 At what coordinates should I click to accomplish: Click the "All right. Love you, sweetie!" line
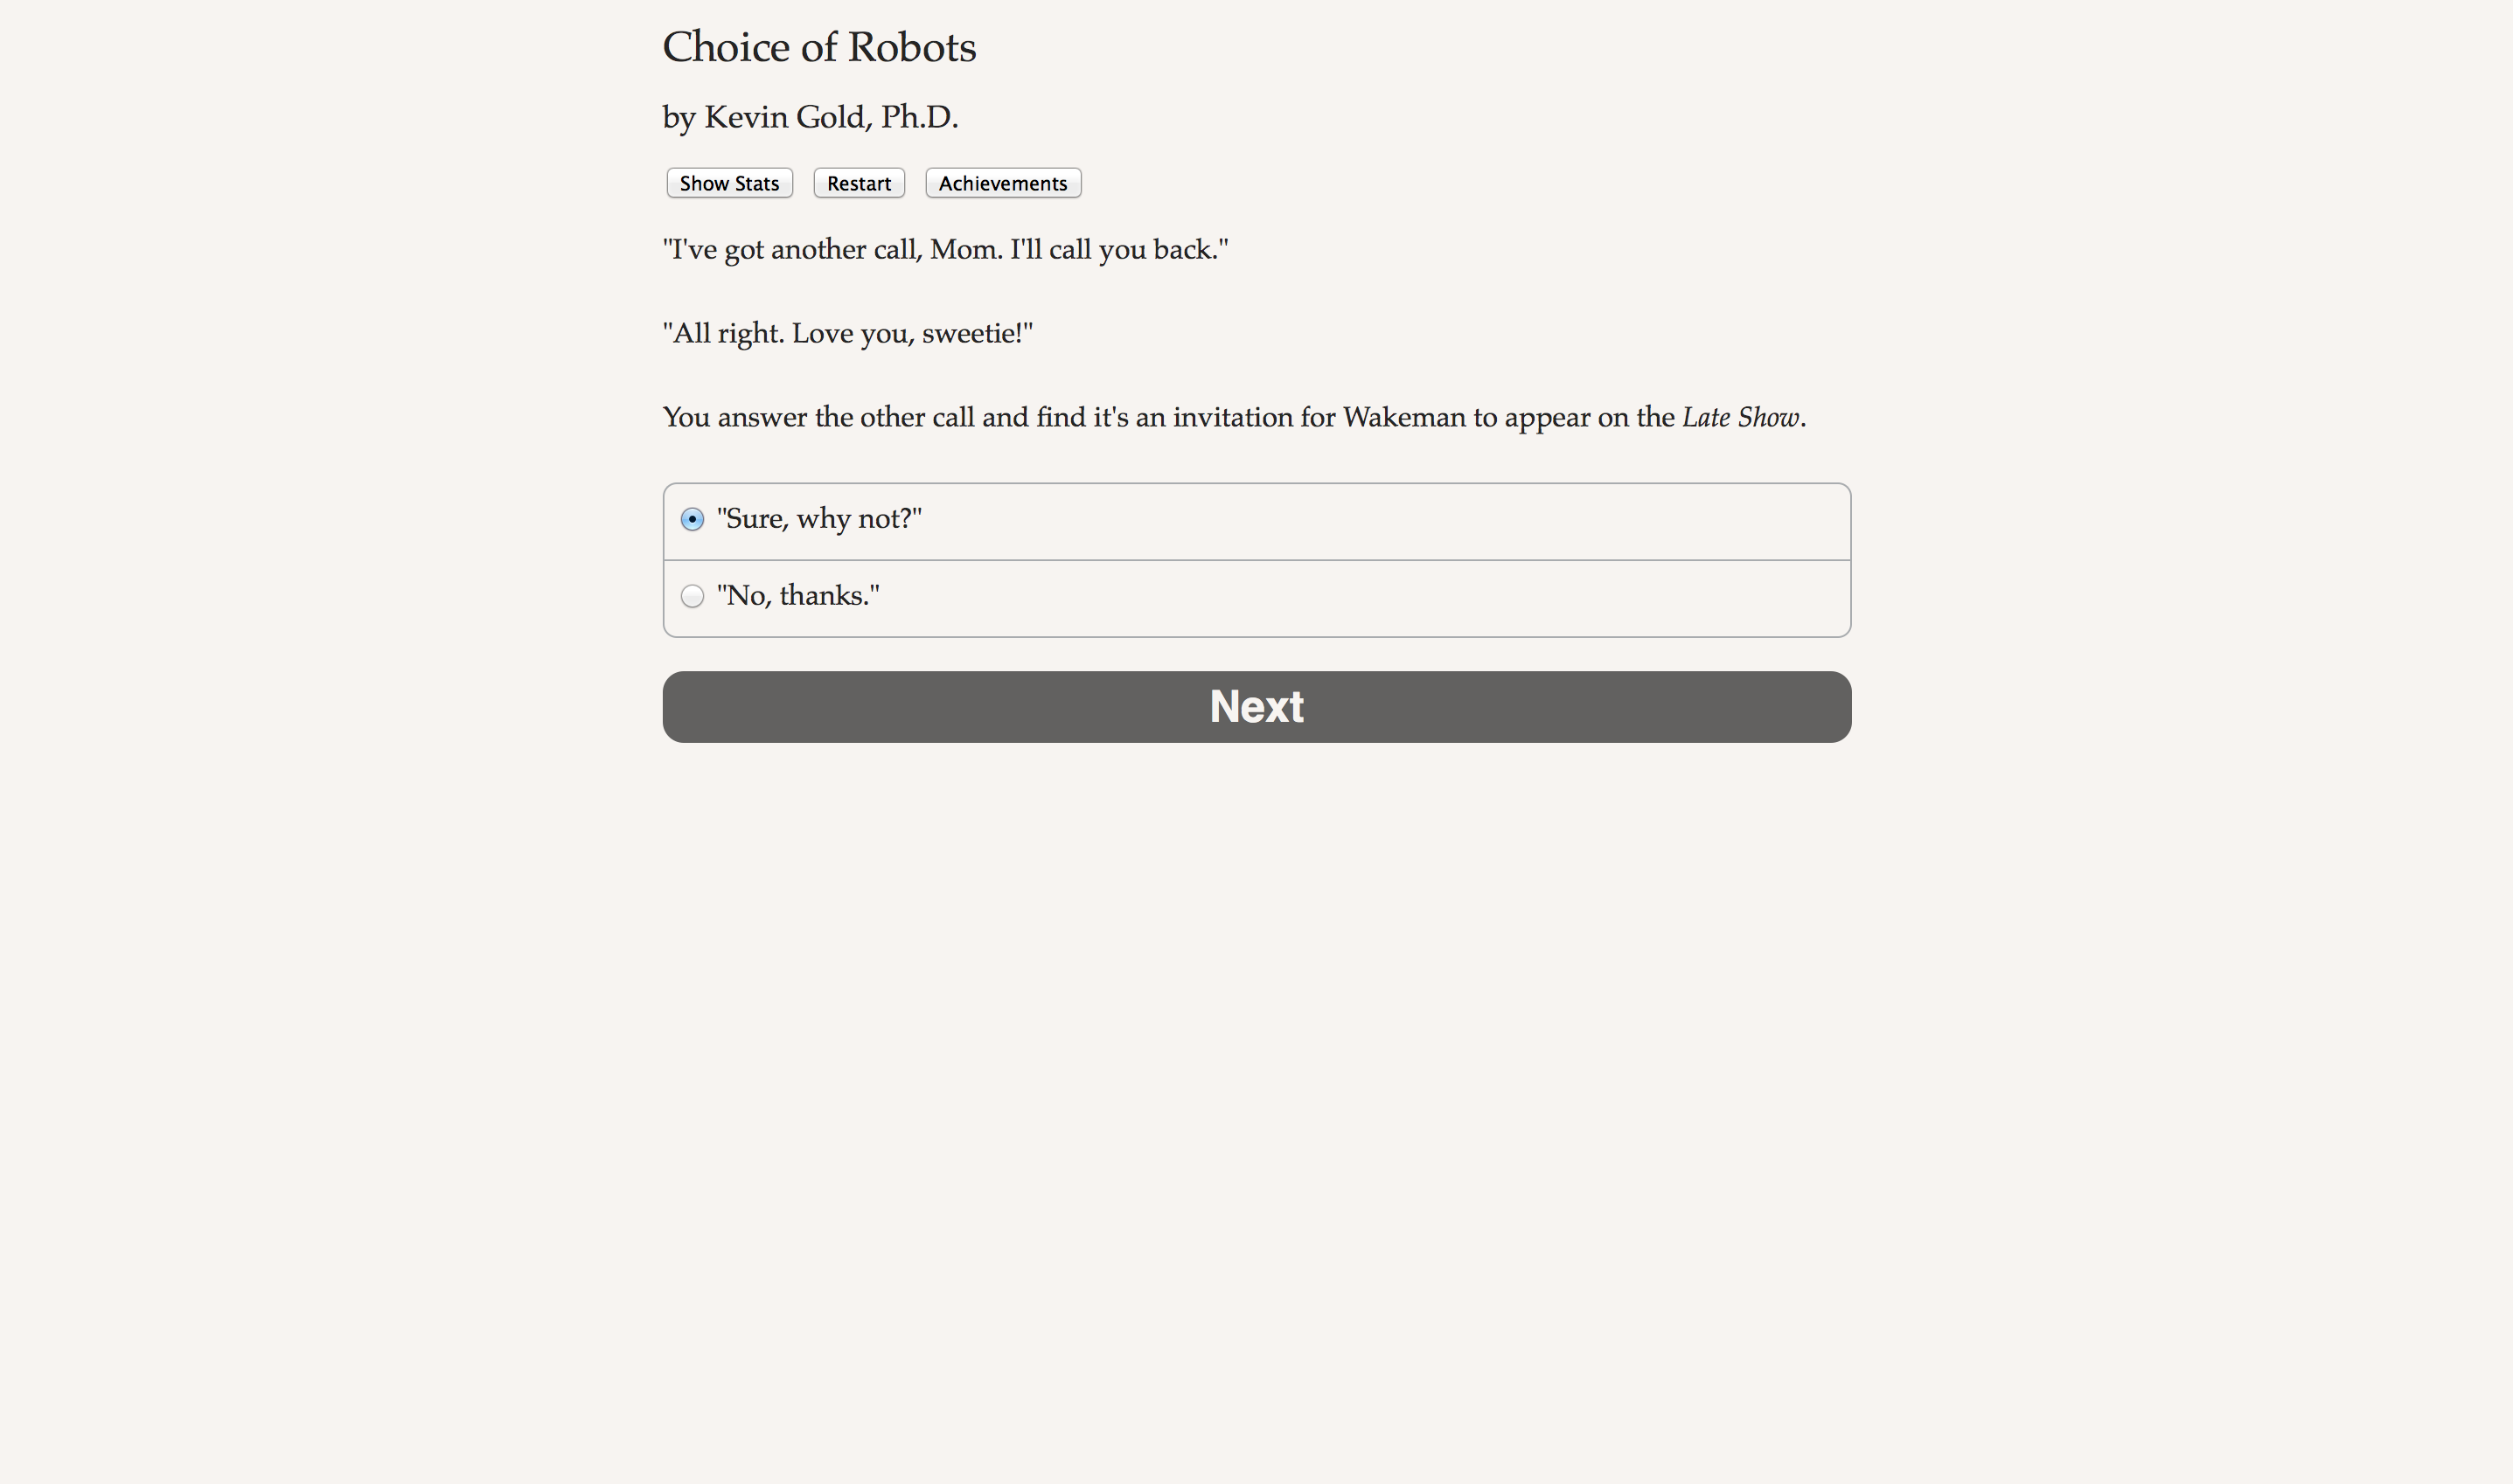pyautogui.click(x=847, y=333)
